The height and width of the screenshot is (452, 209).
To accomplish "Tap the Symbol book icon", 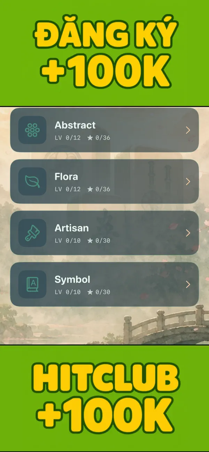I will coord(32,284).
